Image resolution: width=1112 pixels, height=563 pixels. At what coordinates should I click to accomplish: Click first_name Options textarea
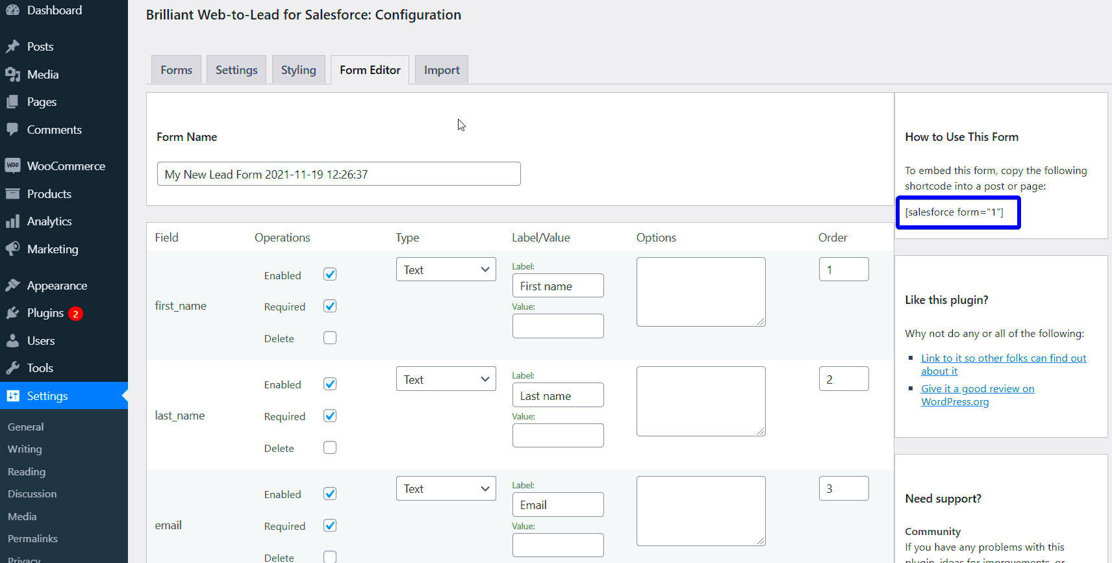point(701,292)
